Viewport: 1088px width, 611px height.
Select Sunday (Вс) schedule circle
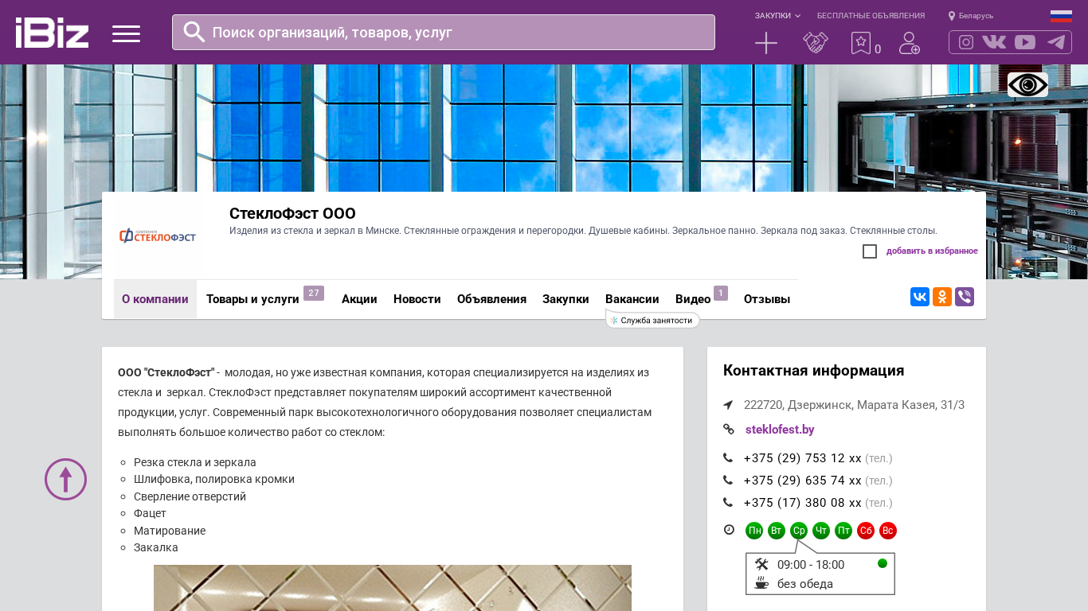coord(888,531)
